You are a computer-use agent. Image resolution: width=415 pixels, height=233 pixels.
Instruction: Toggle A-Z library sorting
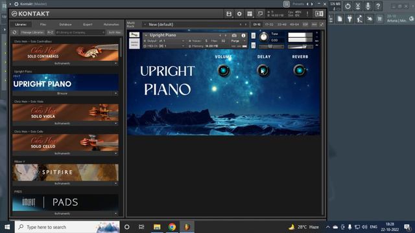(50, 32)
